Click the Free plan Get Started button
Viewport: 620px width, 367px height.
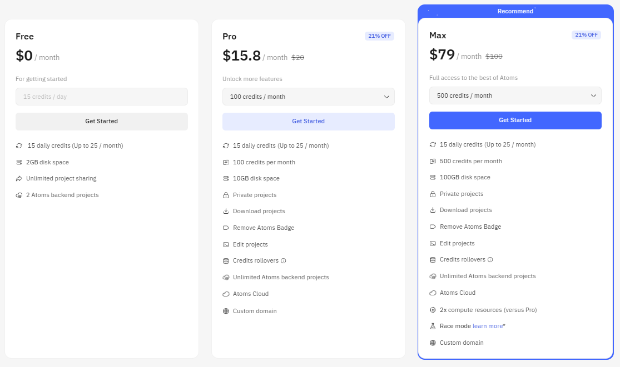[102, 121]
